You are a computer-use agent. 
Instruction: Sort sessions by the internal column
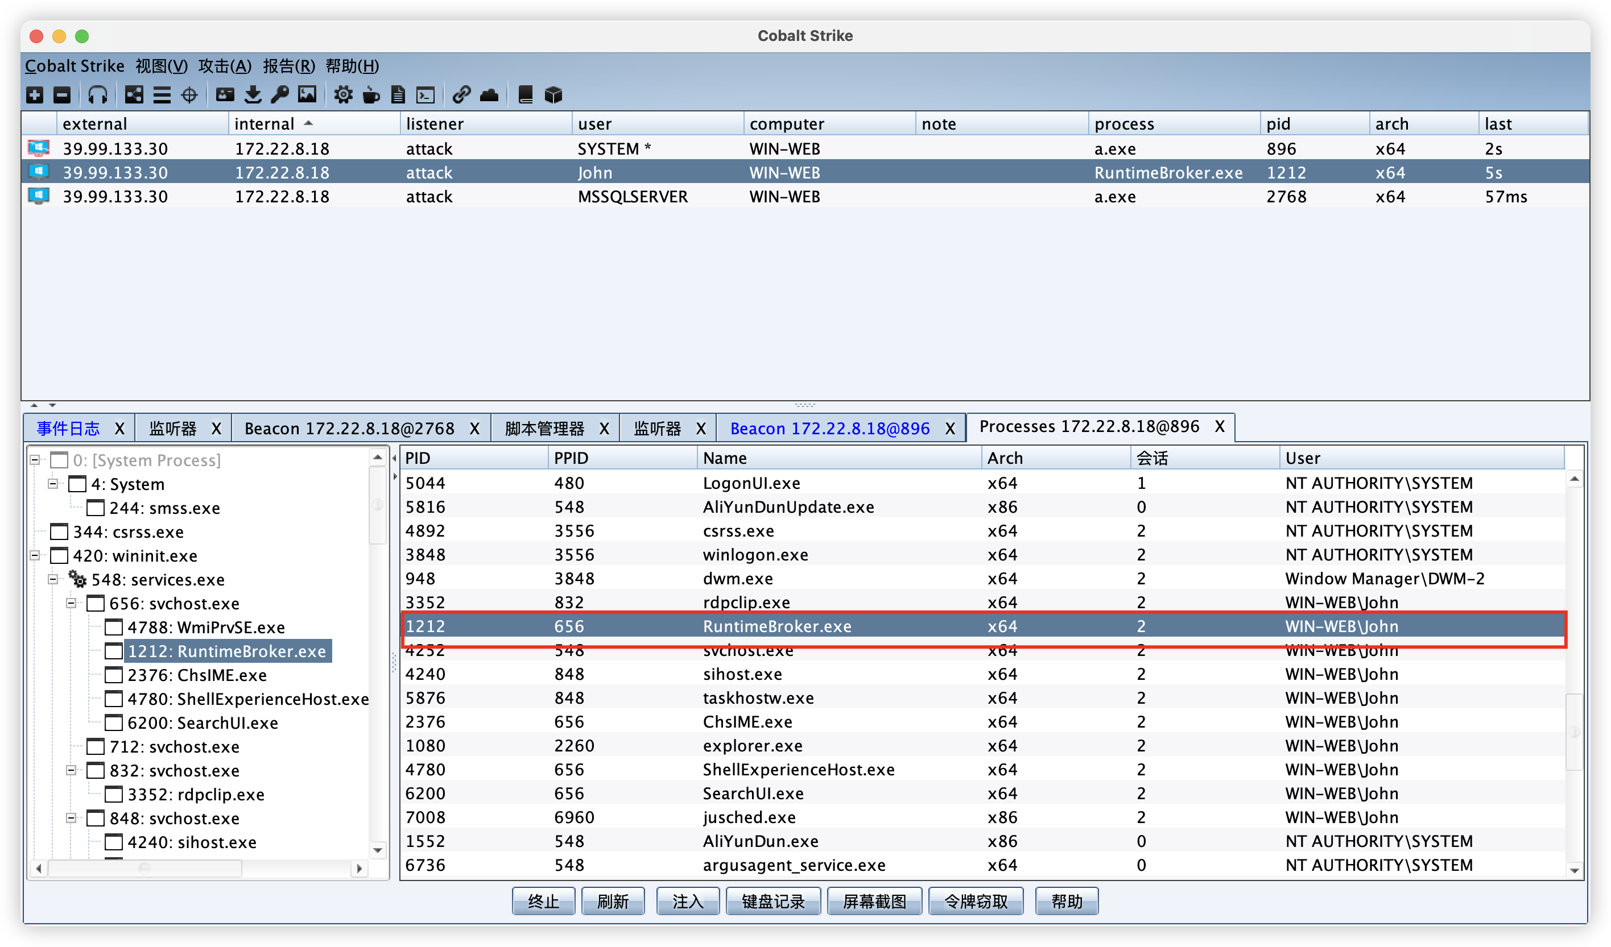pos(314,123)
